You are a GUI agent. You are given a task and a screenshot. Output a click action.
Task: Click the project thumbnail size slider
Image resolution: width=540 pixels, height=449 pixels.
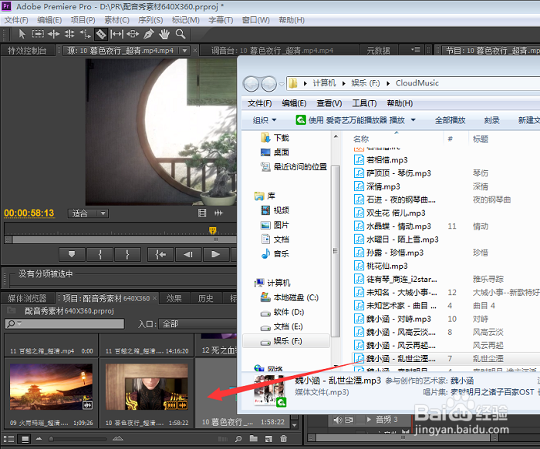tap(52, 439)
